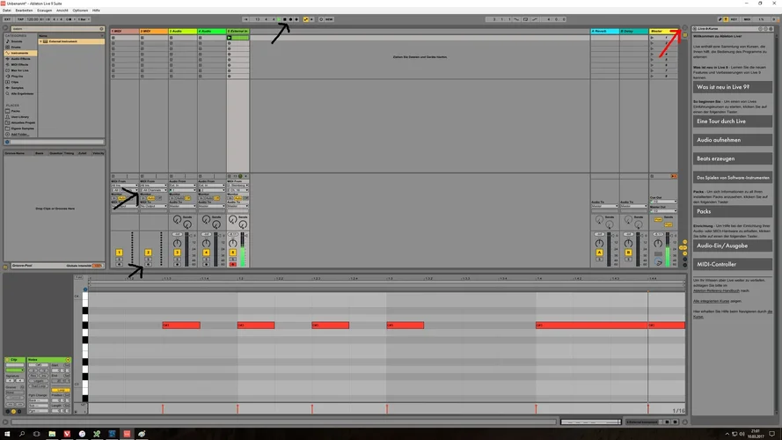
Task: Open the Datei menu
Action: (7, 10)
